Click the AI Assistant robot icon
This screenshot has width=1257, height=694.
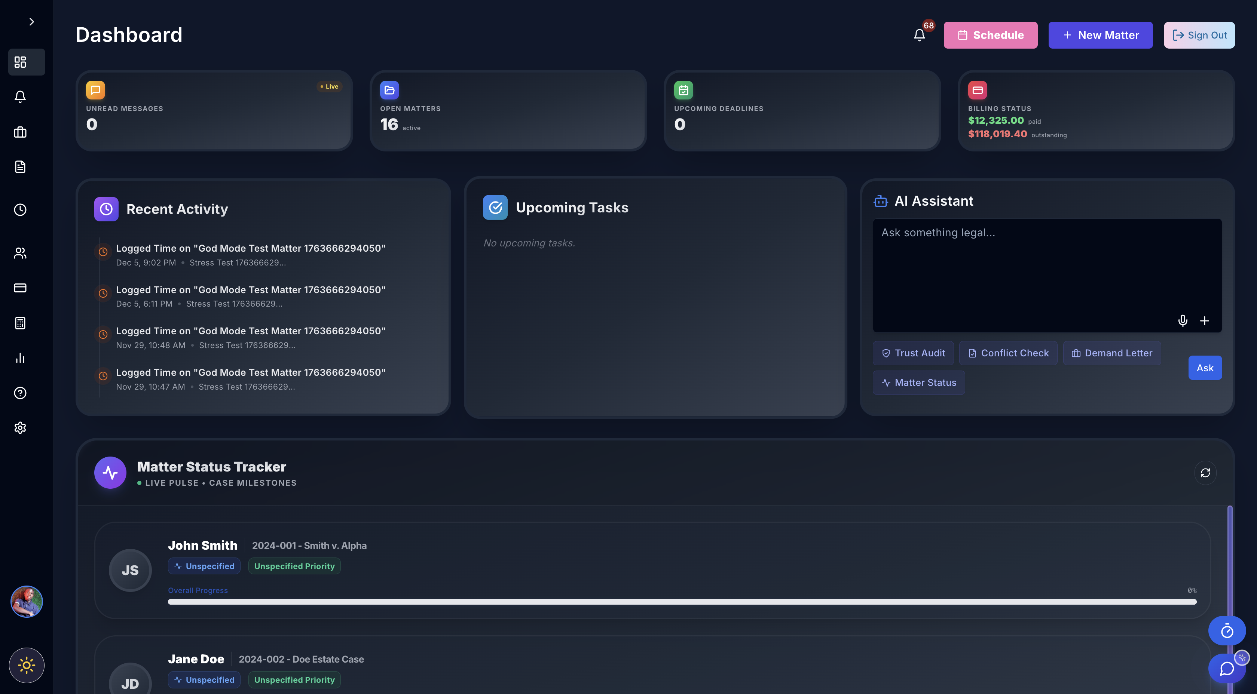tap(881, 201)
